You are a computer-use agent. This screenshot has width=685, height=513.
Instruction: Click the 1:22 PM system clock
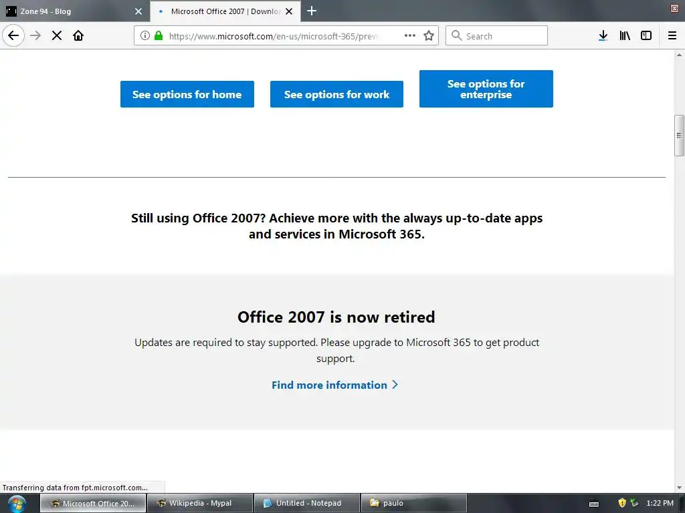click(x=660, y=504)
